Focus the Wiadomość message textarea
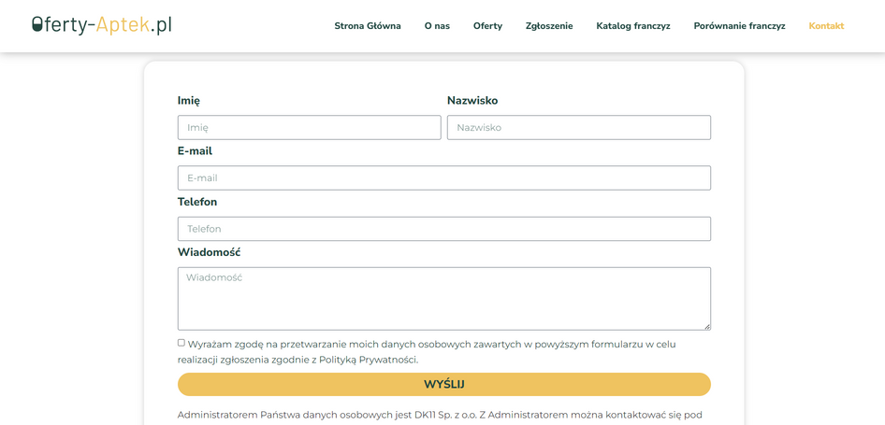This screenshot has width=885, height=425. pyautogui.click(x=443, y=298)
